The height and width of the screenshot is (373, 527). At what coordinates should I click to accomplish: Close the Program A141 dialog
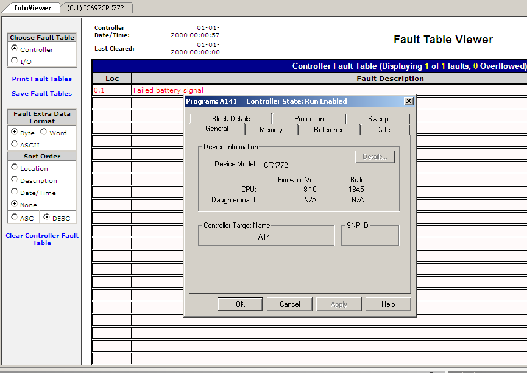(x=408, y=101)
